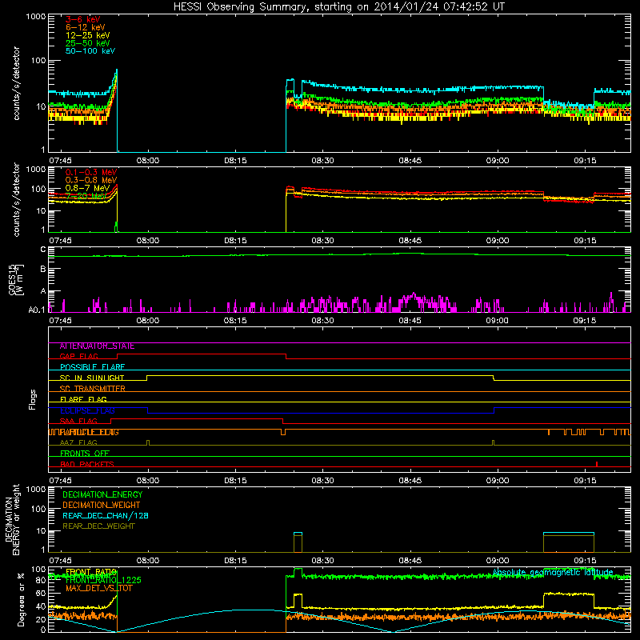Select the cyan 50-100 keV legend label
This screenshot has height=640, width=640.
[x=90, y=51]
